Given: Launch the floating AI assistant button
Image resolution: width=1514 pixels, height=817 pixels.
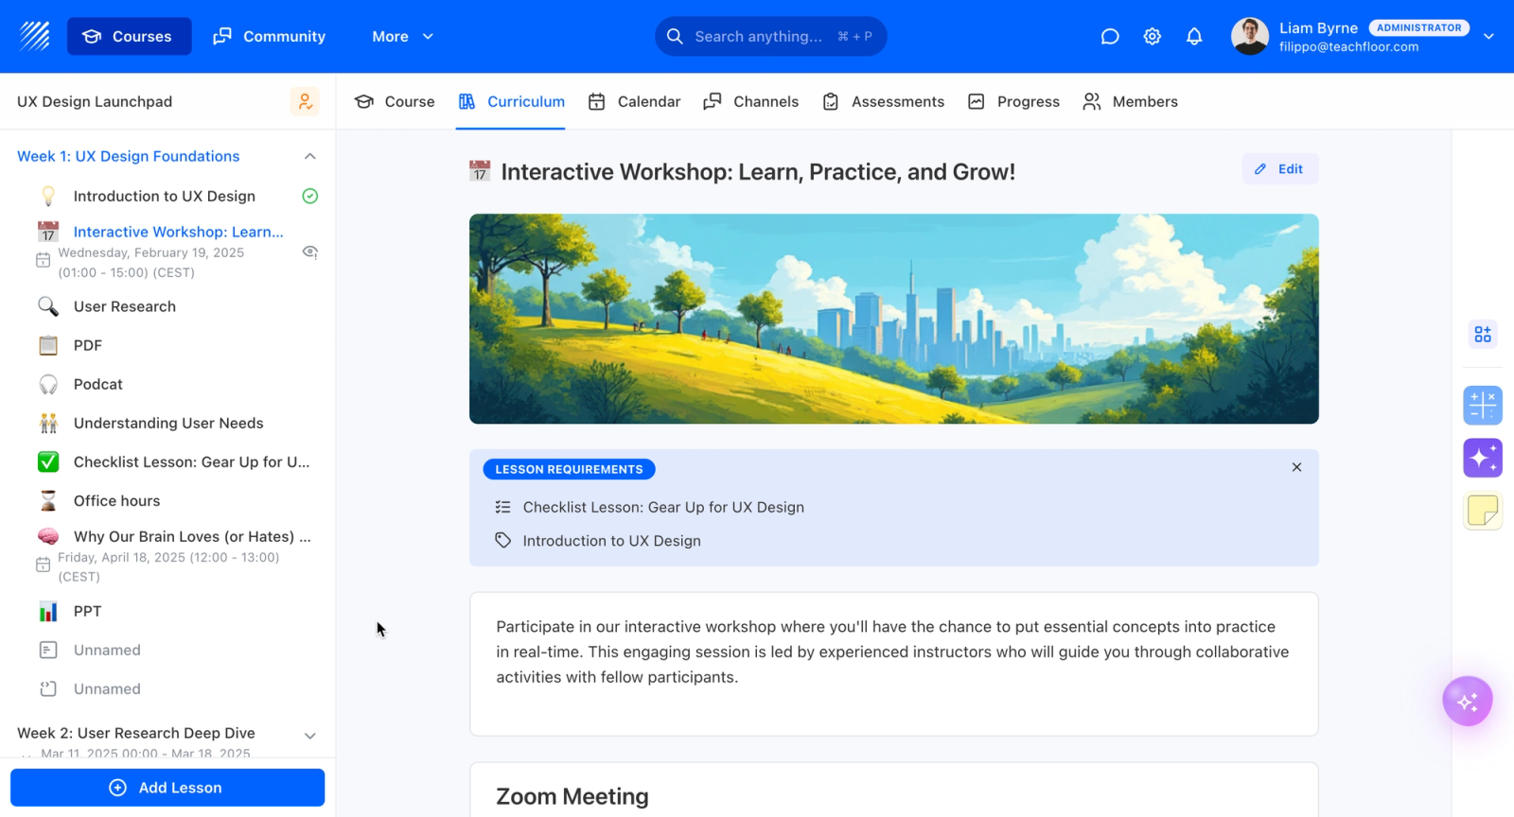Looking at the screenshot, I should (x=1468, y=701).
